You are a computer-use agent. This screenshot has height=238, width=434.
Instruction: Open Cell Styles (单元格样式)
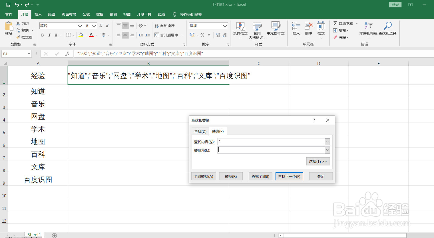pyautogui.click(x=276, y=30)
